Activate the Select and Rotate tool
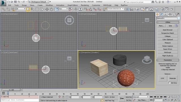The width and height of the screenshot is (181, 102). 51,9
